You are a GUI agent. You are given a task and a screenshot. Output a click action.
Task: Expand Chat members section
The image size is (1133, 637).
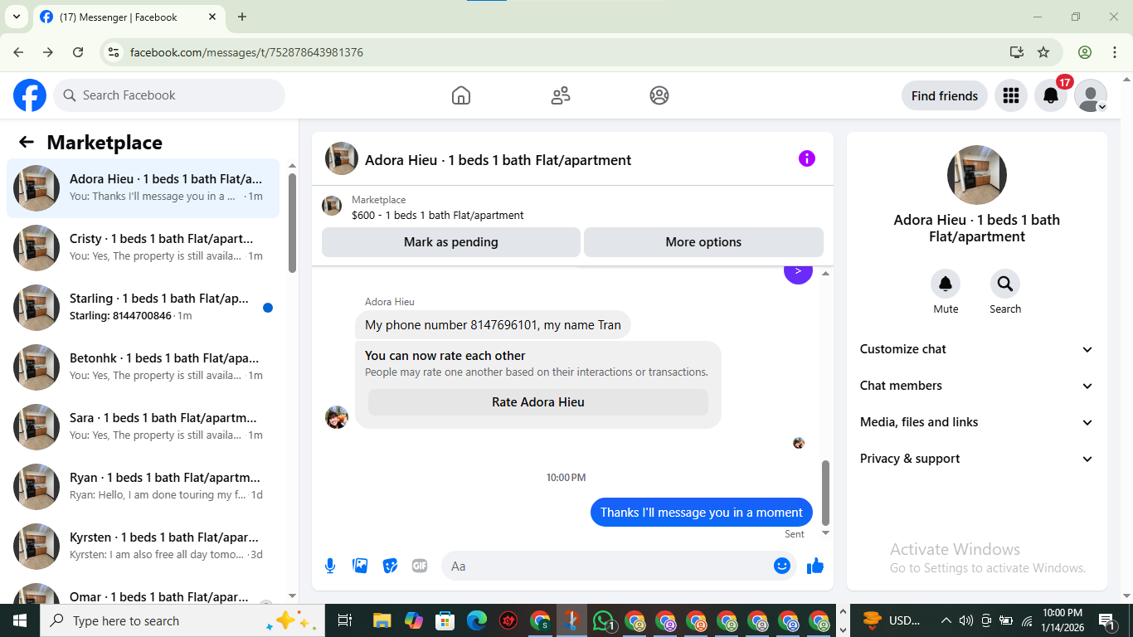pyautogui.click(x=977, y=386)
